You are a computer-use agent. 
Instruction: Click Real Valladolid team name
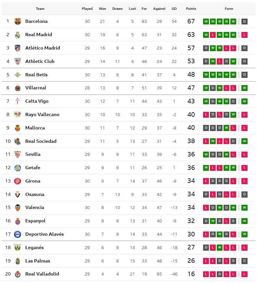42,274
